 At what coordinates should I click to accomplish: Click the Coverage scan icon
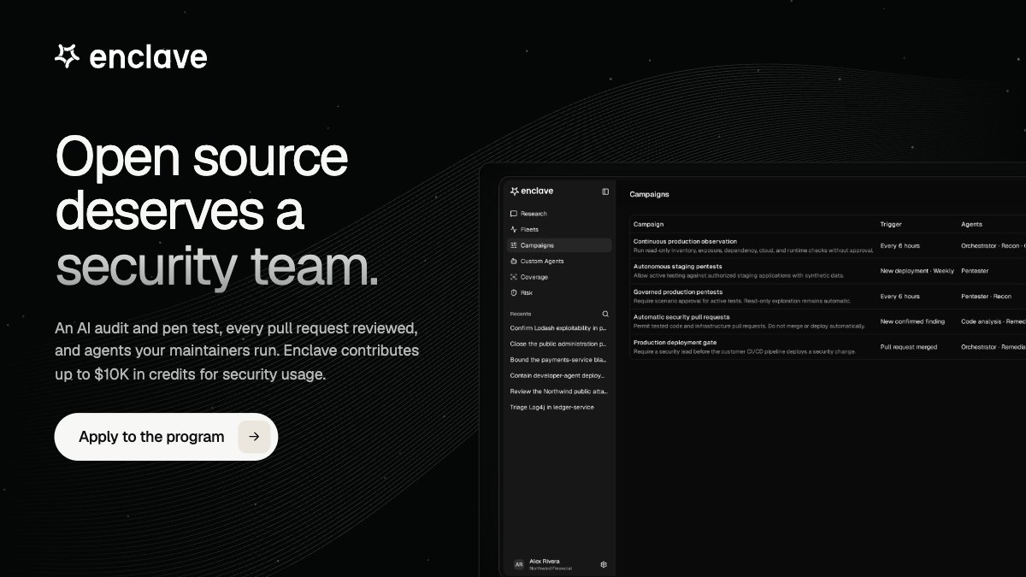(513, 277)
